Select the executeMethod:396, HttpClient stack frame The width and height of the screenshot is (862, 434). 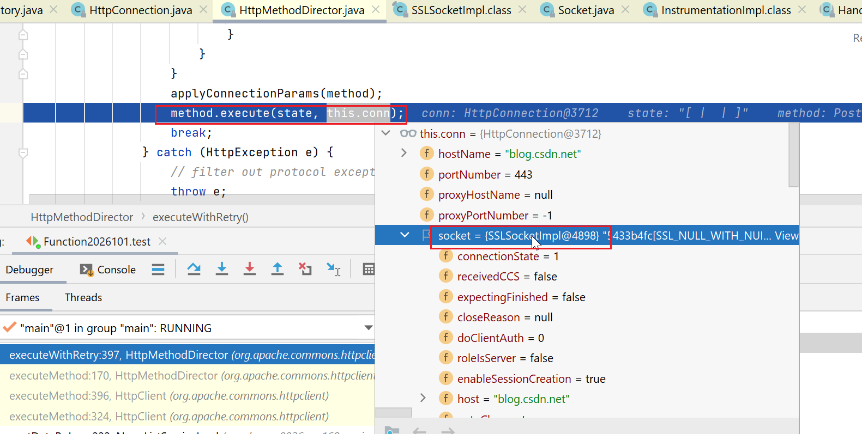(169, 396)
